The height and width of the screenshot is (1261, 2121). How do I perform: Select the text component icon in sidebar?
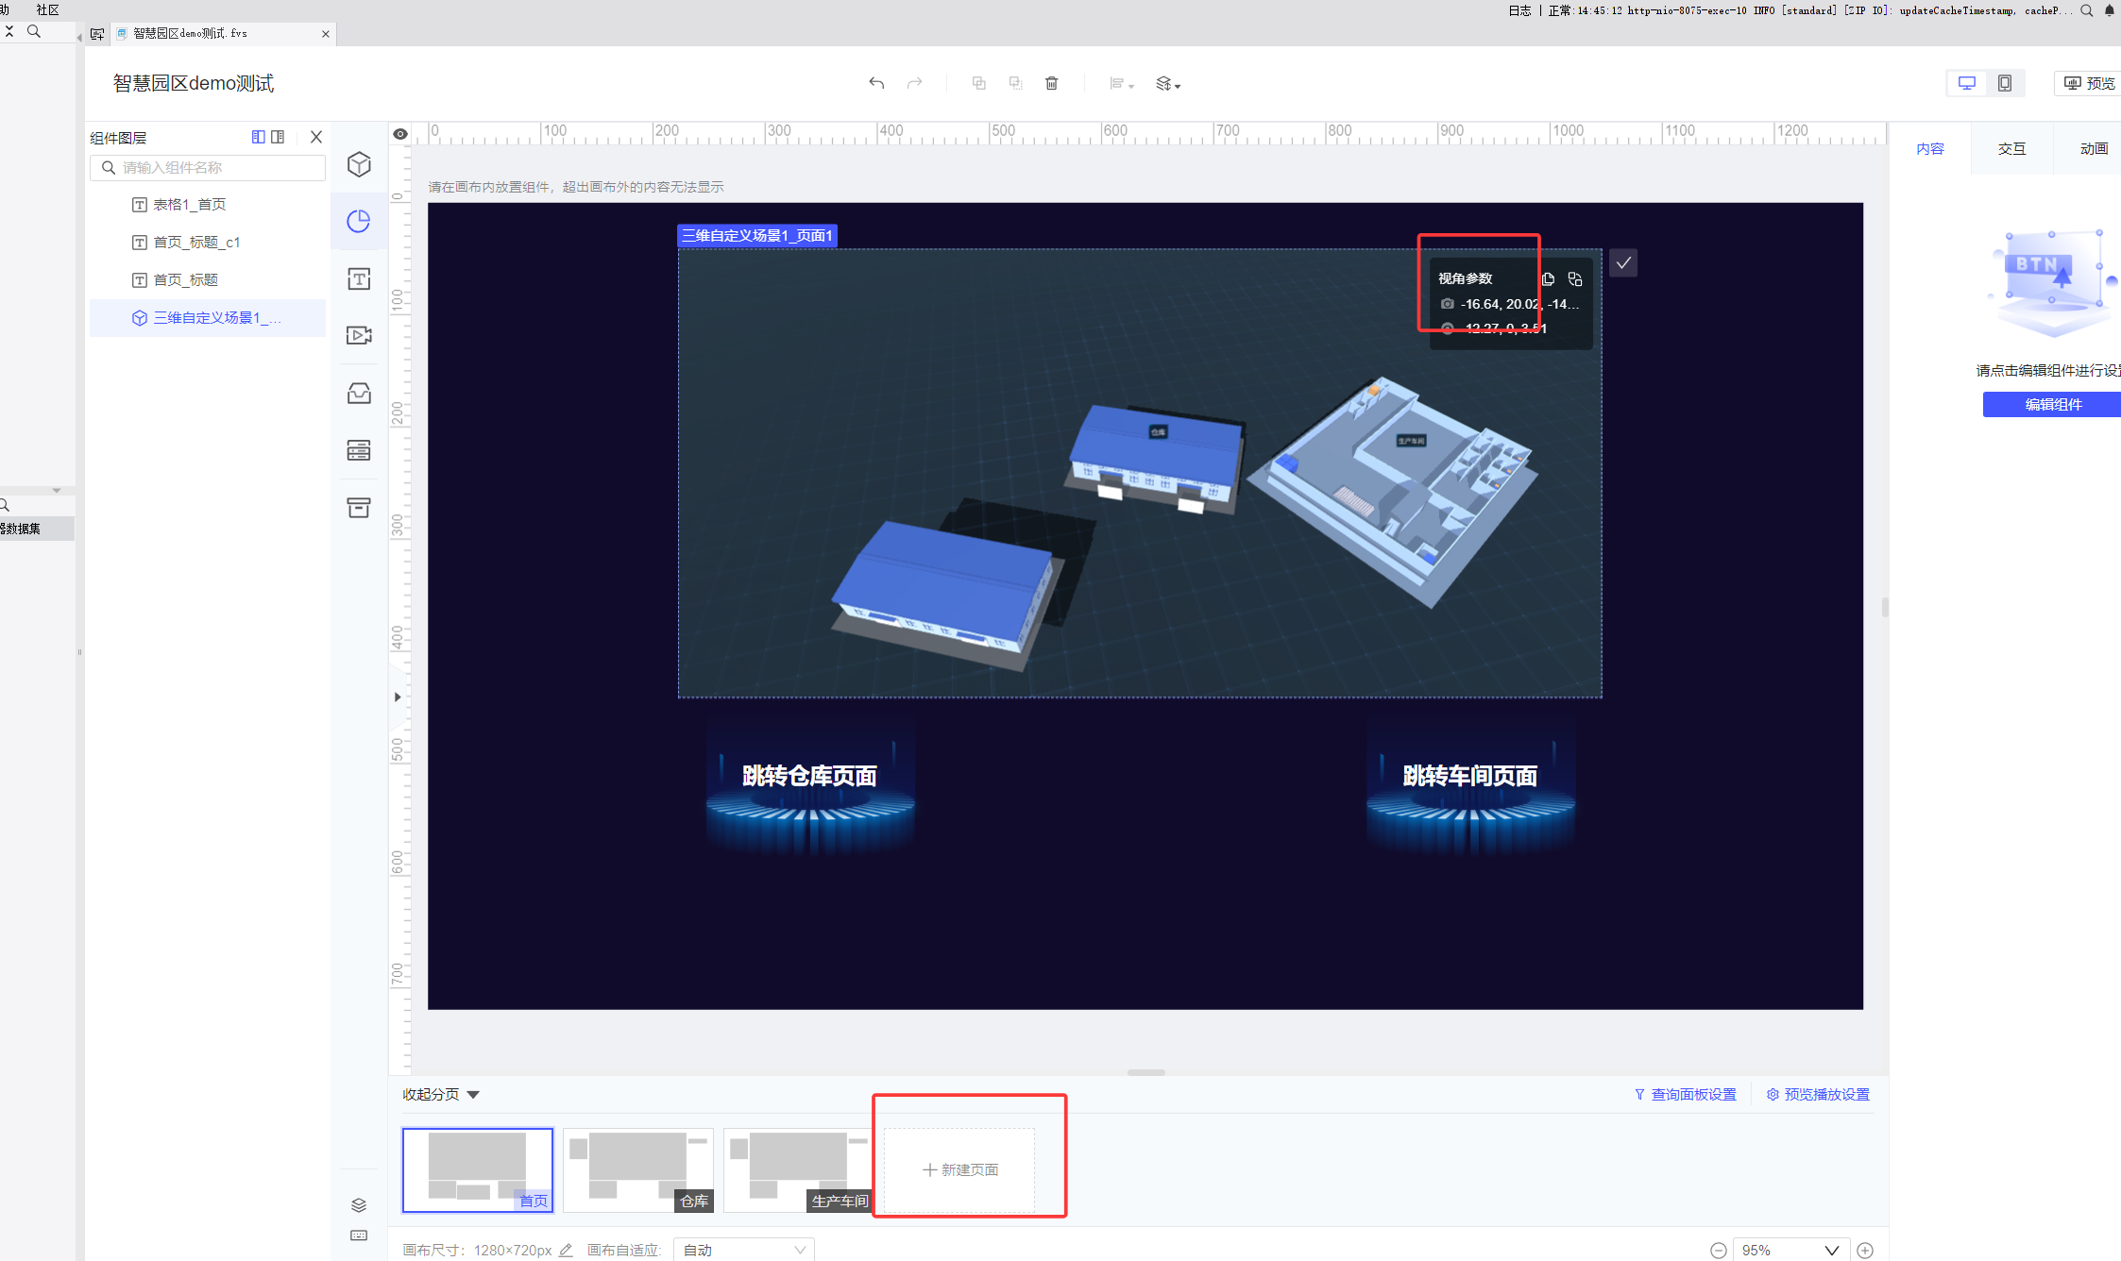coord(359,278)
